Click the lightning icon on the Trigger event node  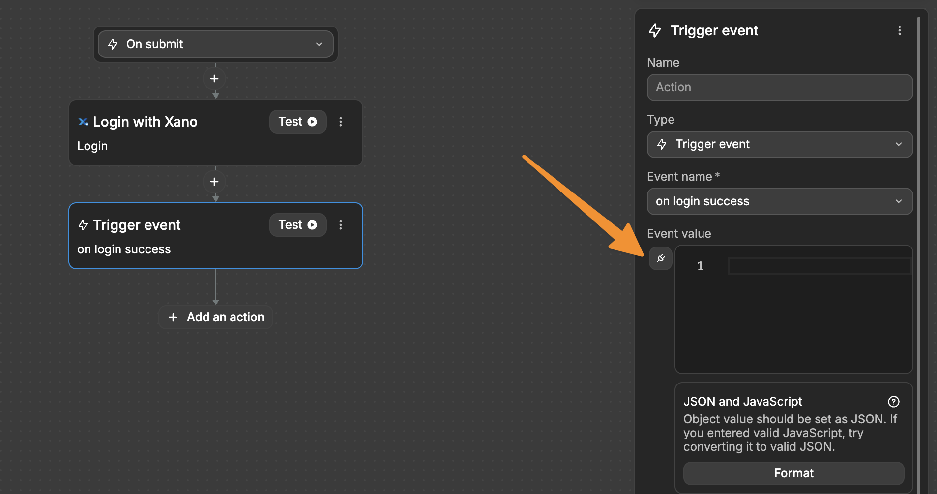point(83,225)
